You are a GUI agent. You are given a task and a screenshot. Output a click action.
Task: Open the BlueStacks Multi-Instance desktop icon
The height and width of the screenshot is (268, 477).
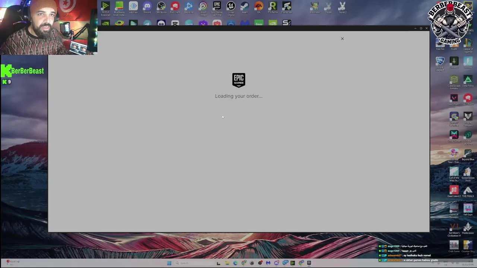tap(119, 8)
